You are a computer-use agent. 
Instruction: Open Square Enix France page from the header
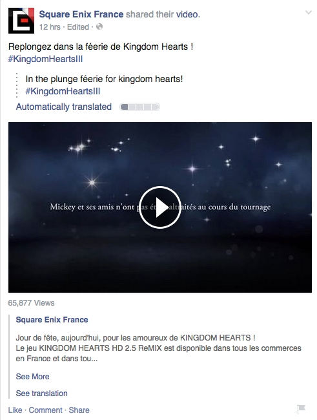81,14
